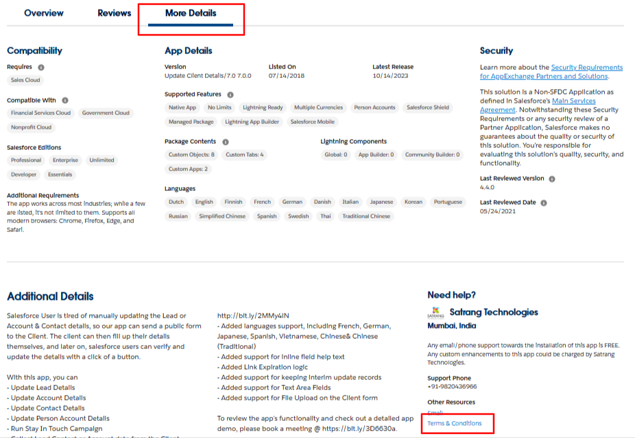This screenshot has height=438, width=635.
Task: Click the Satrang Technologies company name
Action: (494, 312)
